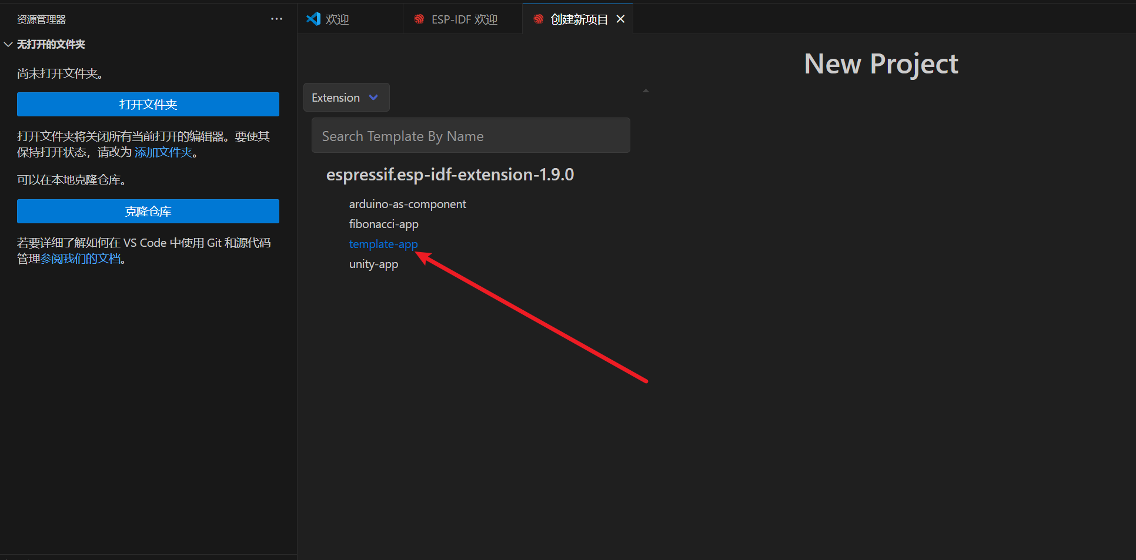1136x560 pixels.
Task: Select the arduino-as-component template
Action: click(x=407, y=204)
